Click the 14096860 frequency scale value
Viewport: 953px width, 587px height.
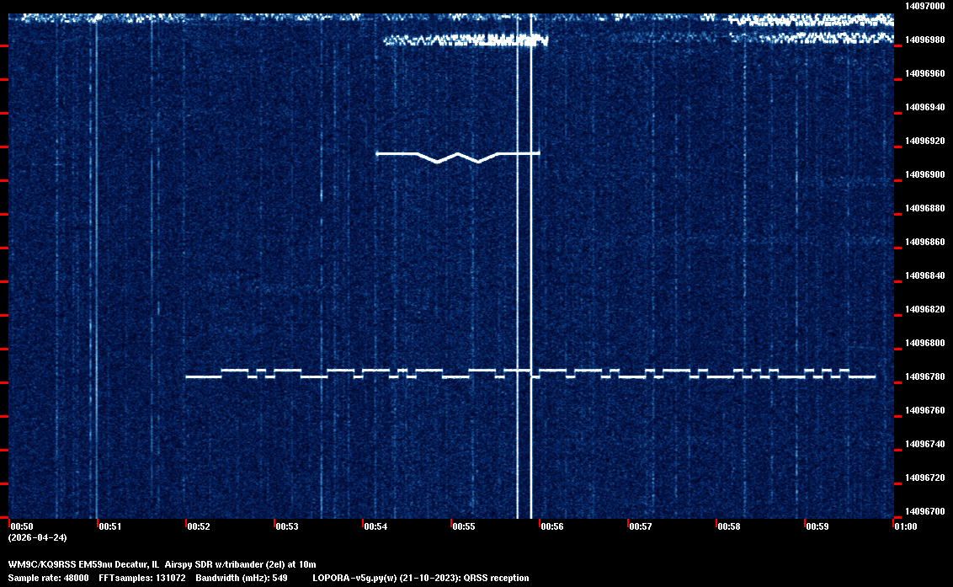[924, 242]
